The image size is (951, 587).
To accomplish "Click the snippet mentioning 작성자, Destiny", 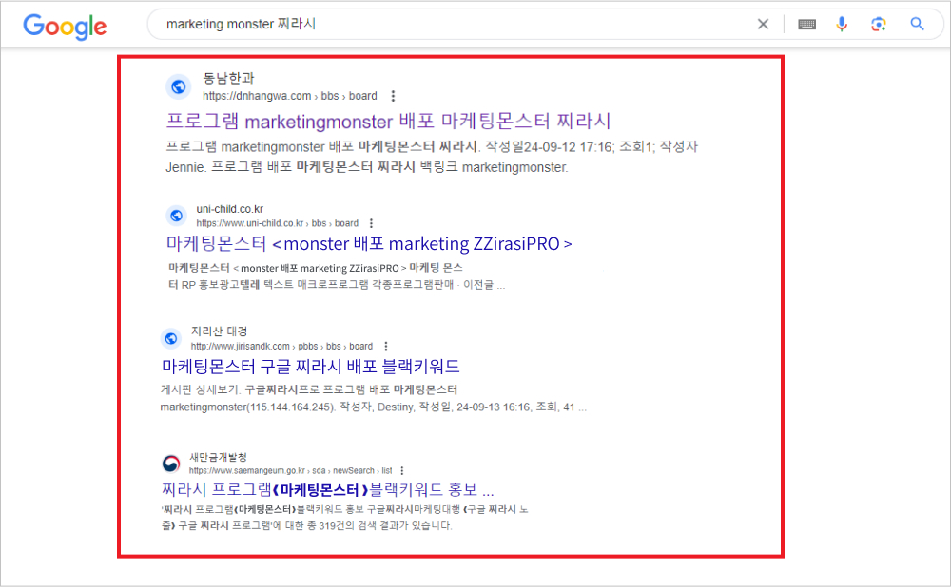I will pyautogui.click(x=374, y=398).
